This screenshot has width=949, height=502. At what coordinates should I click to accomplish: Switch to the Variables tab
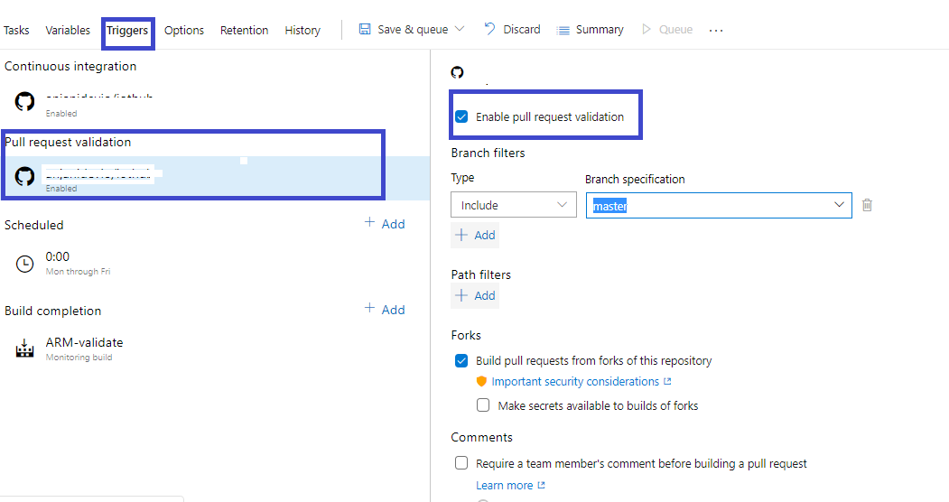coord(68,30)
